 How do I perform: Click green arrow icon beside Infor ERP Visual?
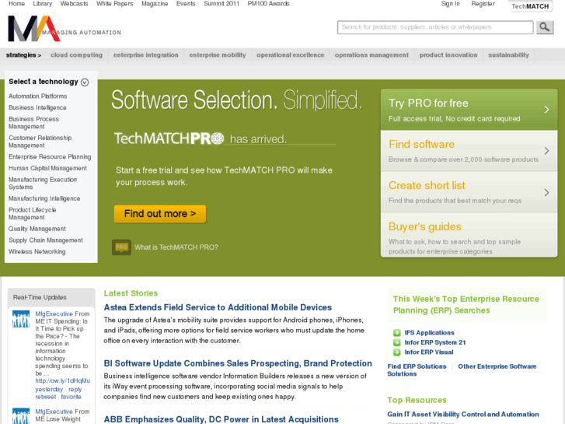pos(396,352)
